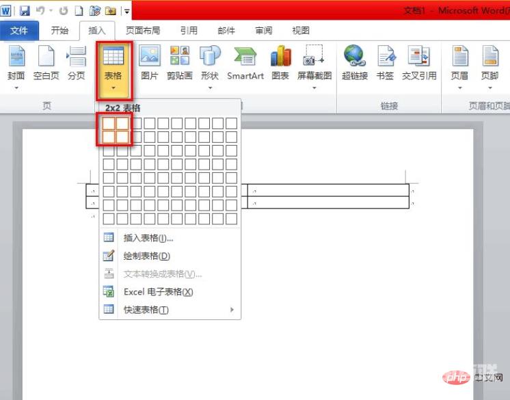Select the top-left cell of table grid
510x400 pixels.
109,123
